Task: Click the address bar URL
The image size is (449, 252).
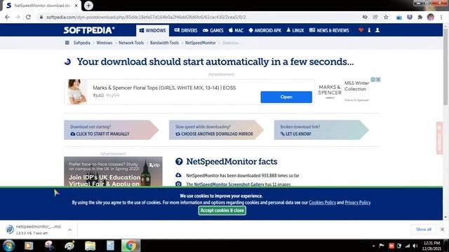Action: click(x=146, y=17)
